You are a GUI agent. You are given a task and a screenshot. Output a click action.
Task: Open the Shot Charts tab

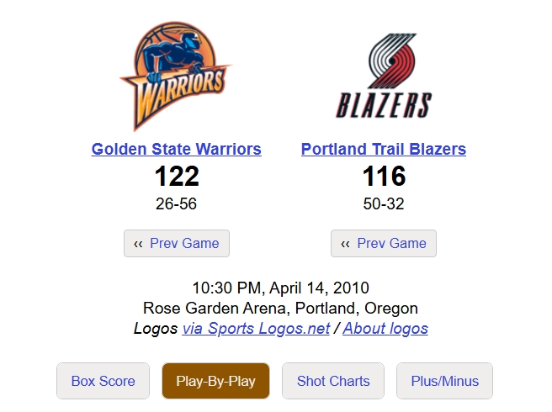pos(333,381)
